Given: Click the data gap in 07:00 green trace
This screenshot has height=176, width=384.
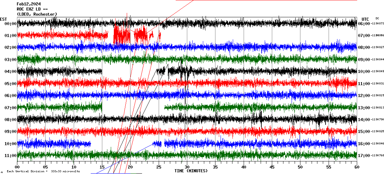Looking at the screenshot, I should [x=133, y=107].
